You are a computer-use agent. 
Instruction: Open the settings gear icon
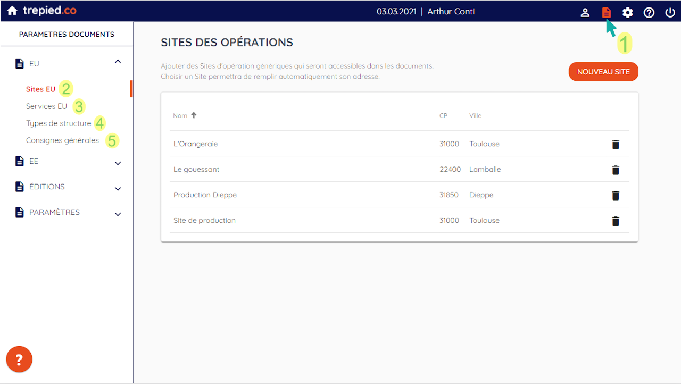628,13
